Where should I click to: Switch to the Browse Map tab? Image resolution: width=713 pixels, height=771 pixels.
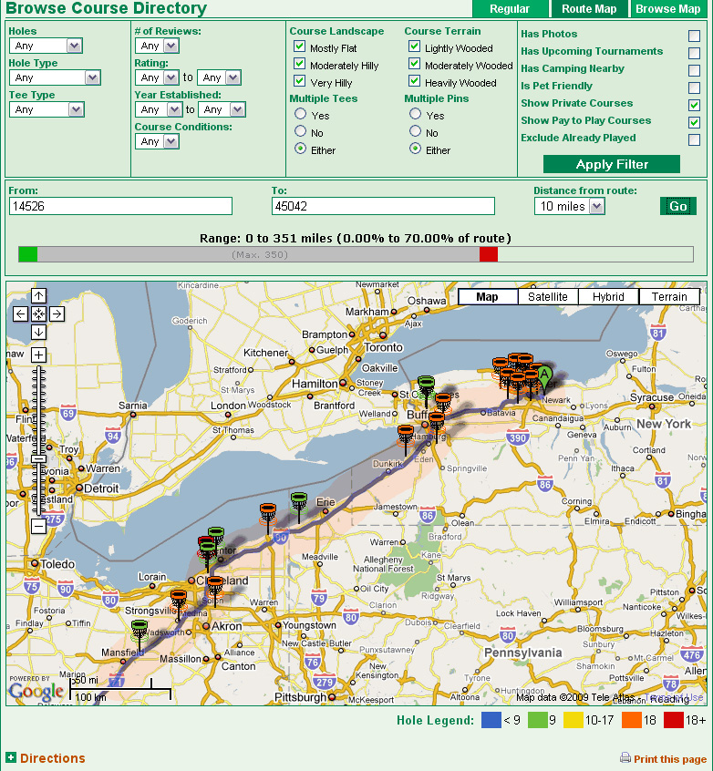click(x=667, y=9)
